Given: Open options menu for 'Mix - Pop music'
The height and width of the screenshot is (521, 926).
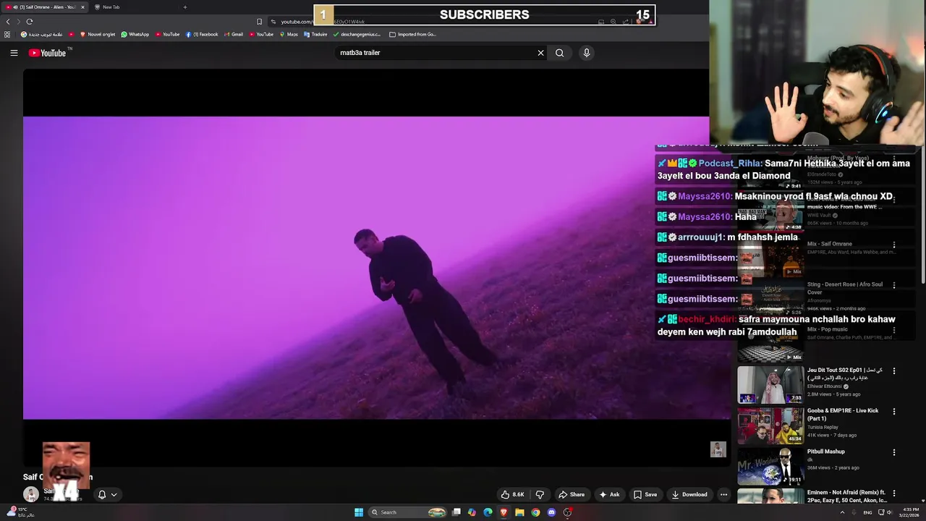Looking at the screenshot, I should click(894, 330).
